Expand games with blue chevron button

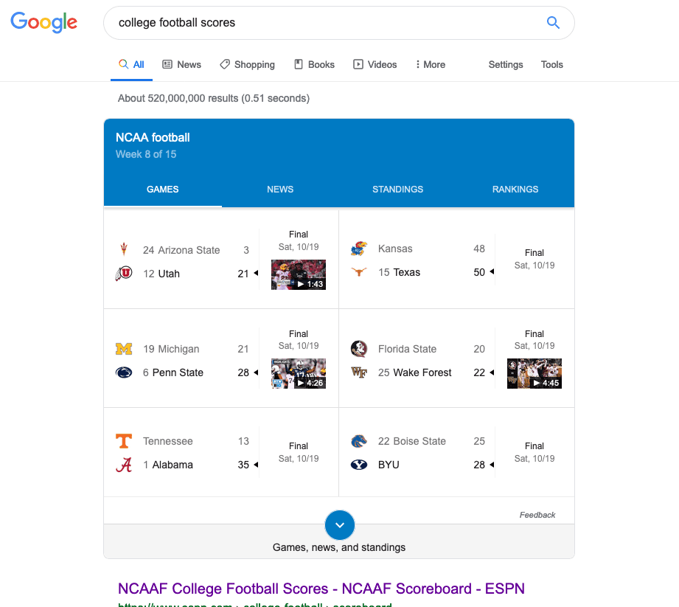[340, 525]
